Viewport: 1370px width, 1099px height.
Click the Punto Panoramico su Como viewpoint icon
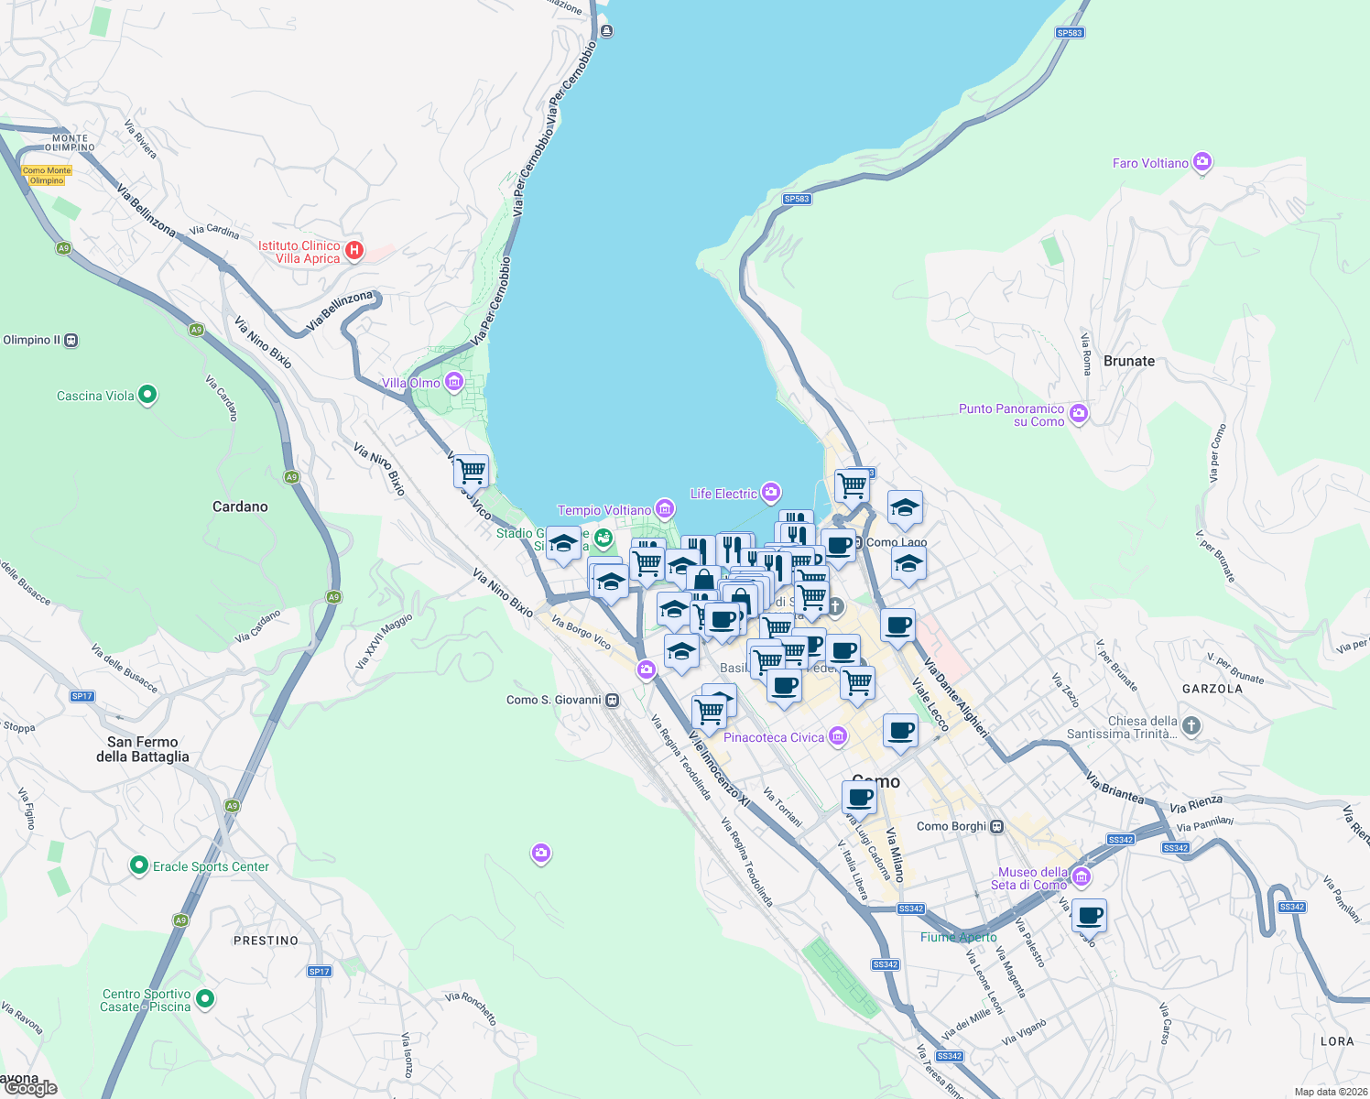coord(1079,414)
